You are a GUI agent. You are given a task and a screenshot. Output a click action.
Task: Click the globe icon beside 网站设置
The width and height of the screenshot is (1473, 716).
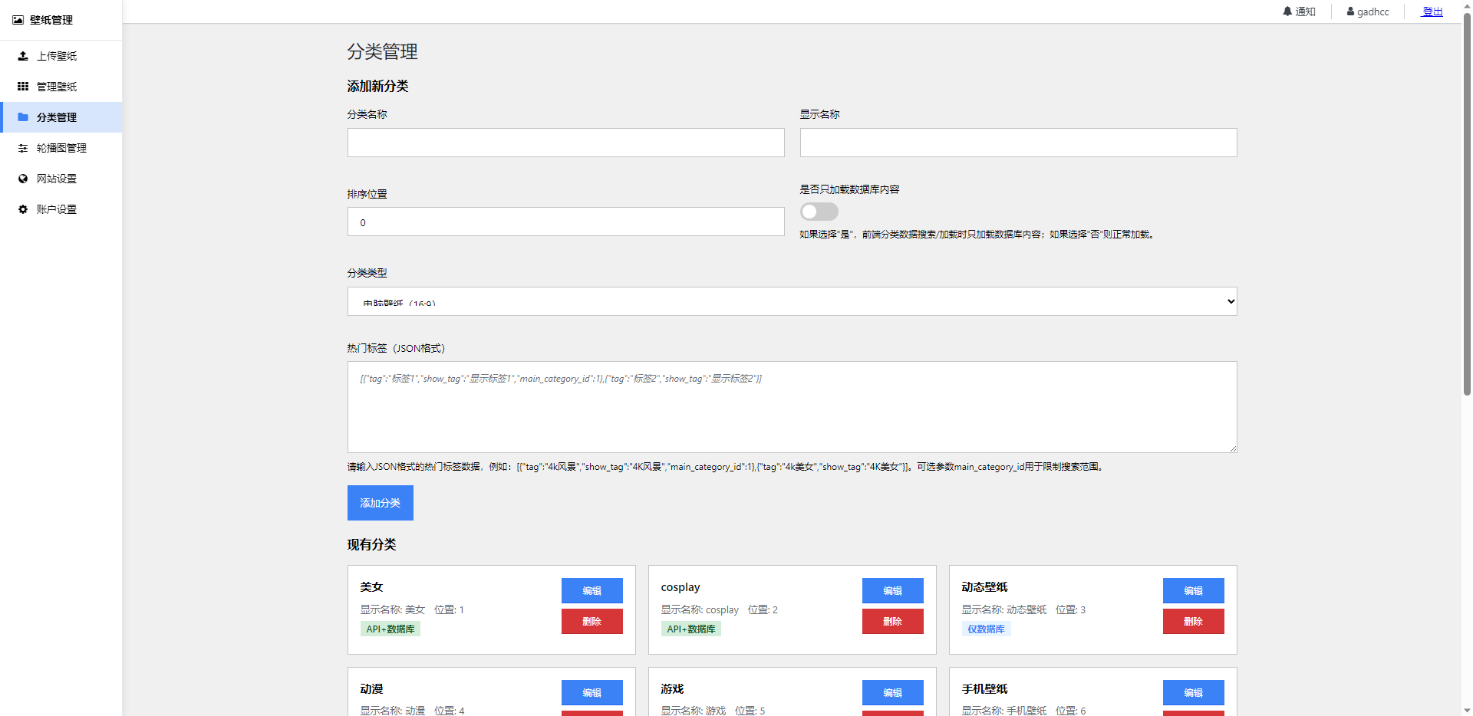click(23, 179)
